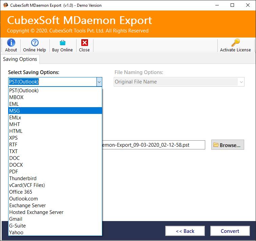Click the destination path text field
Screen dimensions: 256x241
point(153,145)
